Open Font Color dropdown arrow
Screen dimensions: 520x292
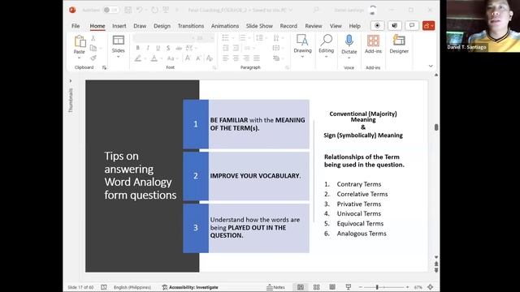pyautogui.click(x=161, y=58)
